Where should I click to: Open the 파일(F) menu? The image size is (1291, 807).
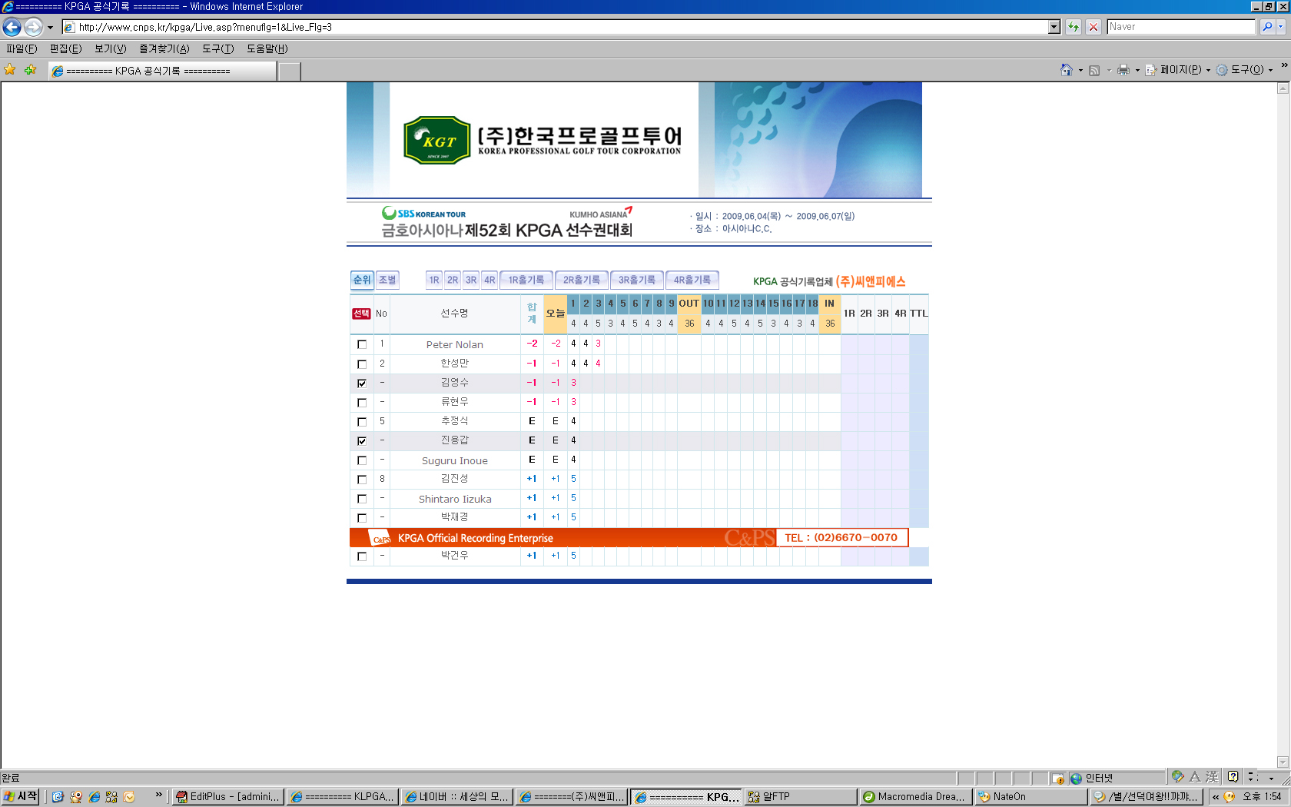tap(22, 48)
